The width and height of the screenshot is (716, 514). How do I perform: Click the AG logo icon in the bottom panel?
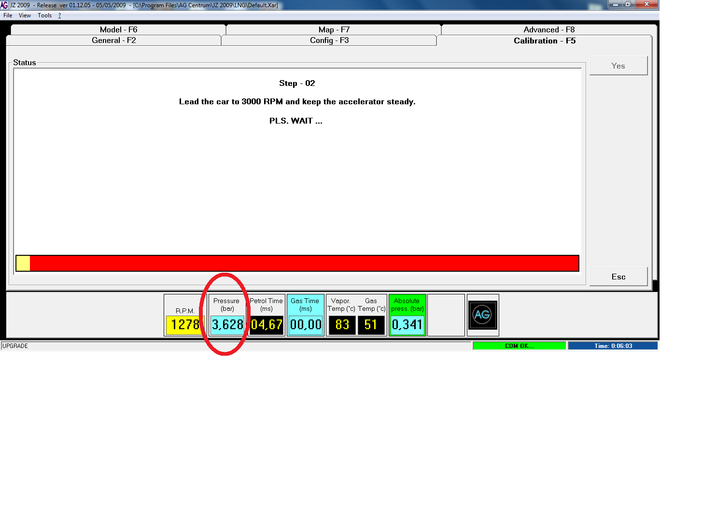tap(482, 315)
